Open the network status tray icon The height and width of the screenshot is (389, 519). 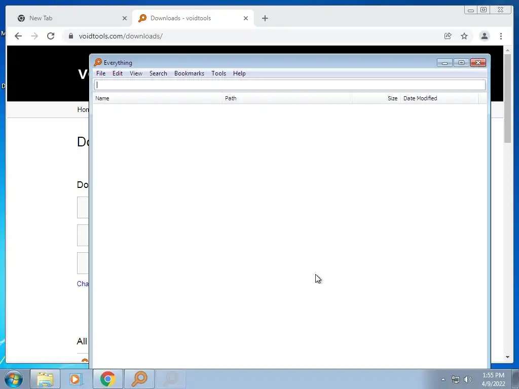click(456, 379)
